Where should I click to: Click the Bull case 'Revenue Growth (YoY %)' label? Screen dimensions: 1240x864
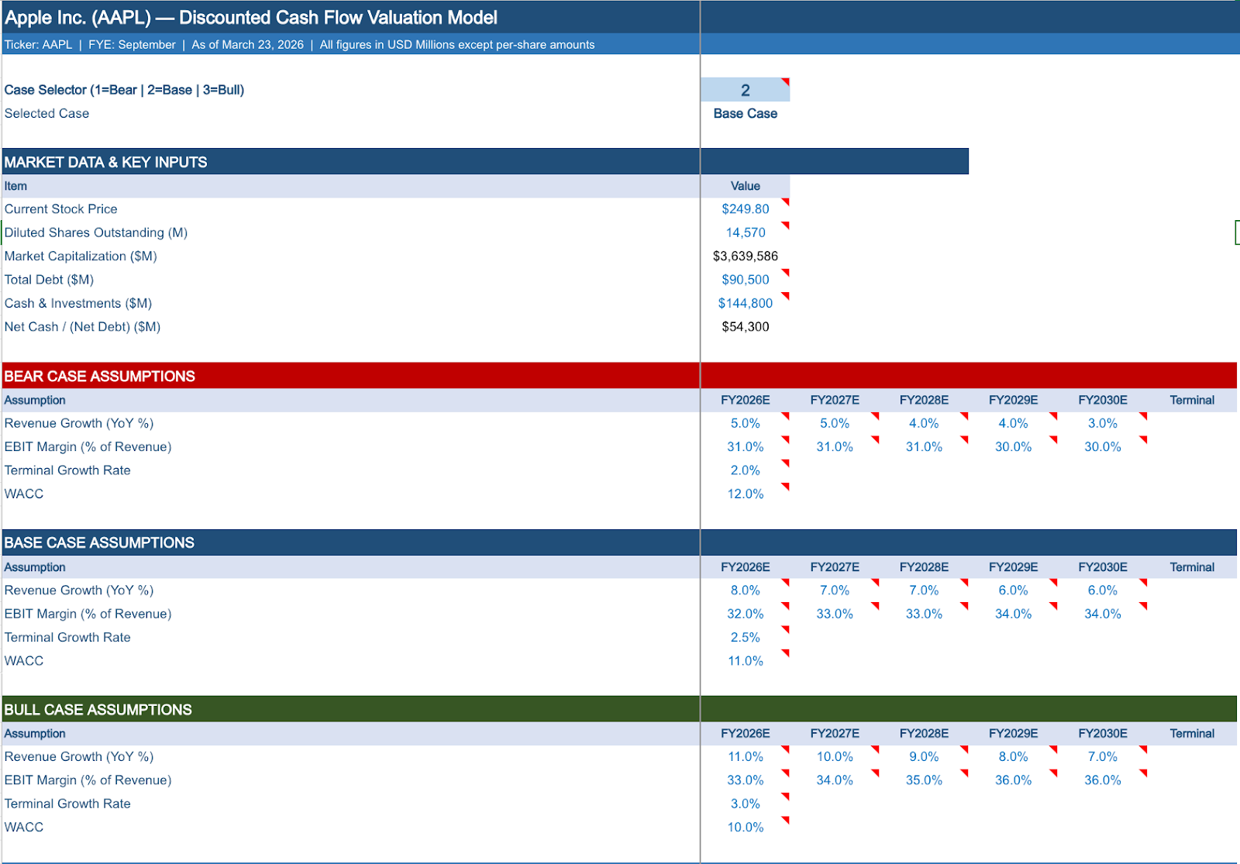79,757
